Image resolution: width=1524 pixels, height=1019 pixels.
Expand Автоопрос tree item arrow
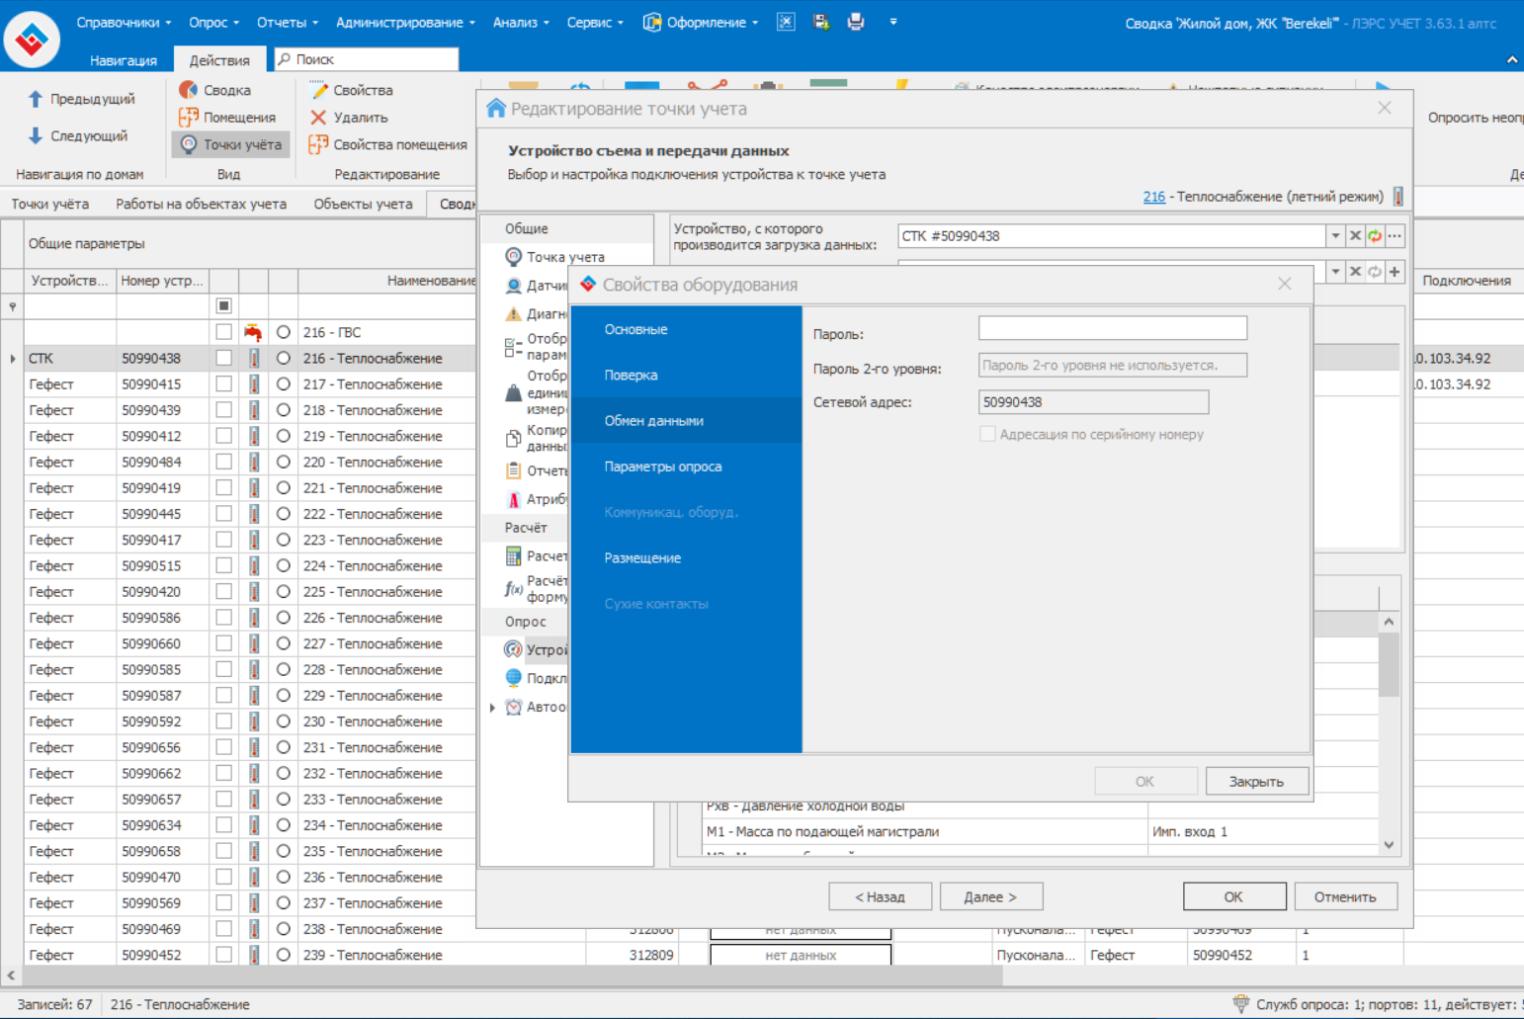tap(492, 708)
